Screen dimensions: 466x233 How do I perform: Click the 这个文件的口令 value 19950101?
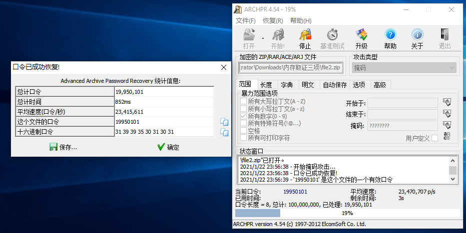pos(127,122)
